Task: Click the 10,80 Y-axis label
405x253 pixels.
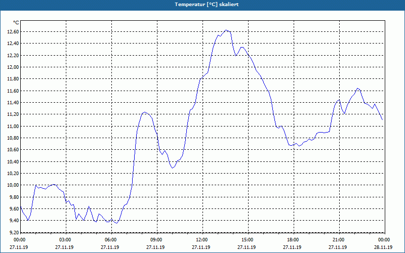Action: [x=13, y=138]
